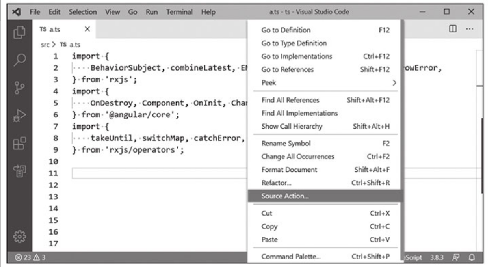Show errors and warnings in status bar
This screenshot has height=267, width=488.
30,257
